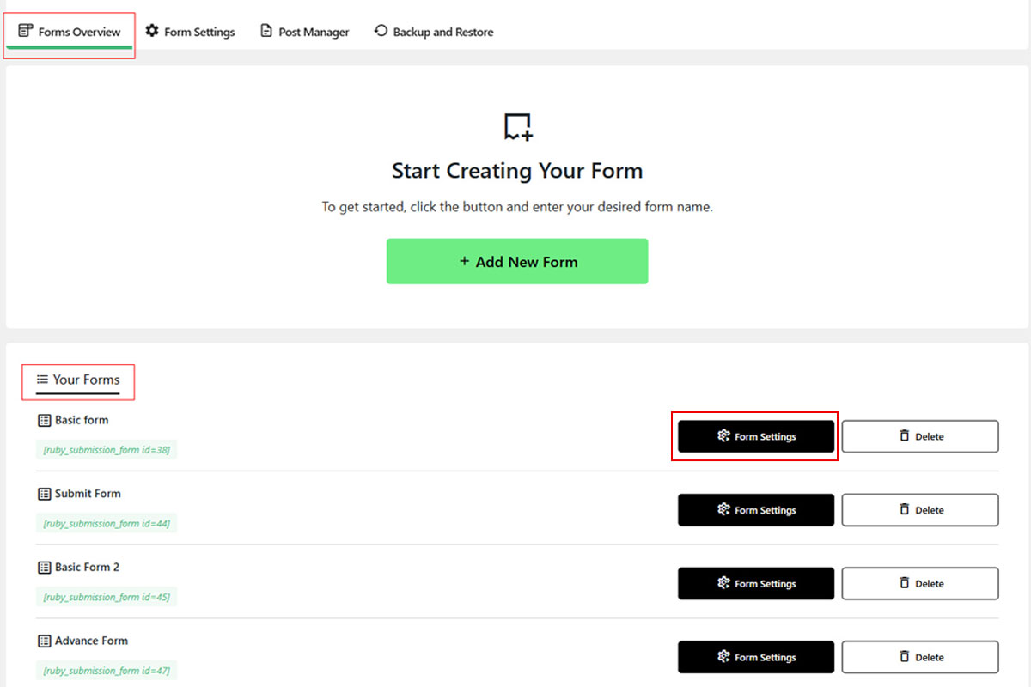Click the Add New Form button
This screenshot has height=687, width=1031.
pos(517,261)
